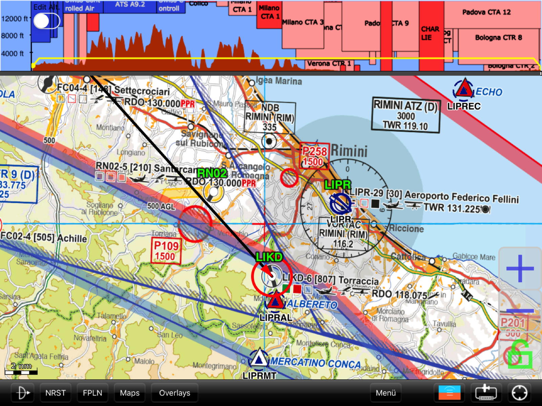
Task: Toggle the green map lock icon
Action: tap(520, 355)
